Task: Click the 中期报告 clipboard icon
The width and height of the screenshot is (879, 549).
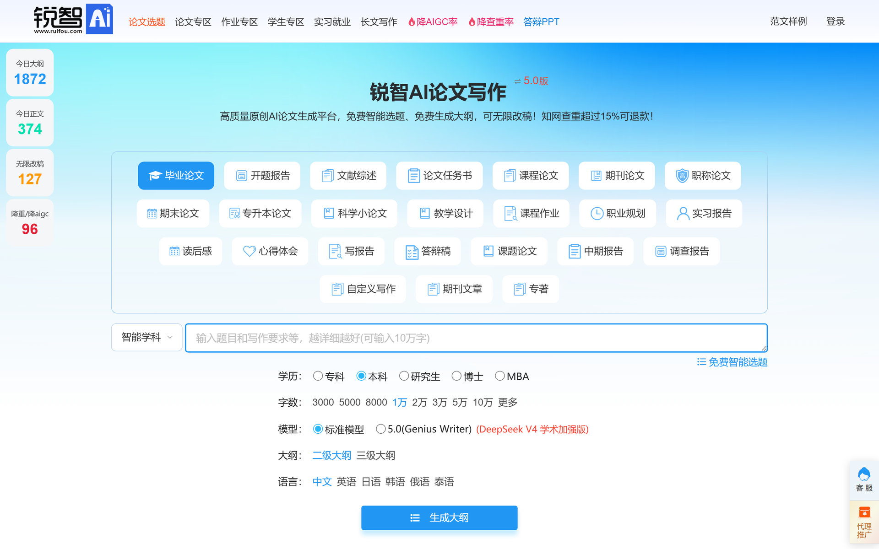Action: pyautogui.click(x=574, y=252)
